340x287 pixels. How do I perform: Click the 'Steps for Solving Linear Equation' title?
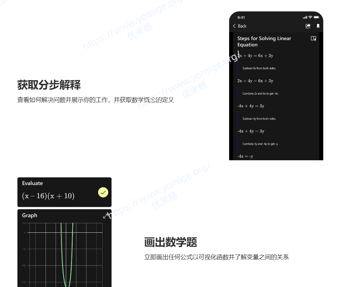(x=264, y=42)
